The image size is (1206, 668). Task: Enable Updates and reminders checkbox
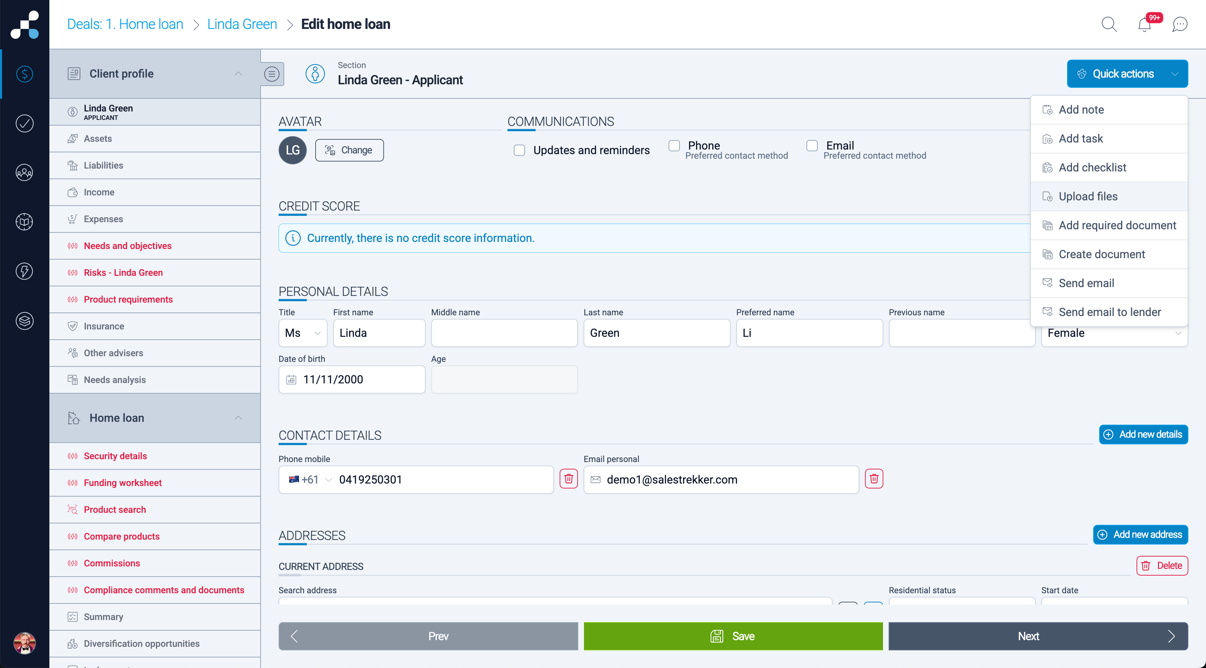pos(519,150)
